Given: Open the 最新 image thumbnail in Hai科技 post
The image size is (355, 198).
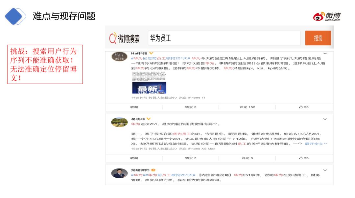Looking at the screenshot, I should 149,88.
